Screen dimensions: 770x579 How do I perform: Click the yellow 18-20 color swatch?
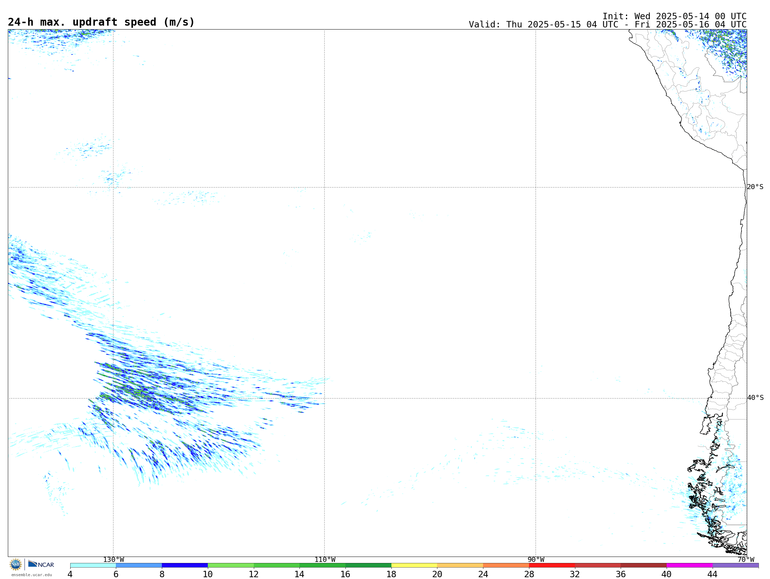[414, 565]
